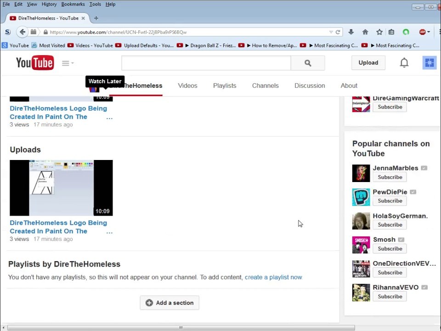The width and height of the screenshot is (441, 331).
Task: Open the File menu
Action: pos(6,4)
